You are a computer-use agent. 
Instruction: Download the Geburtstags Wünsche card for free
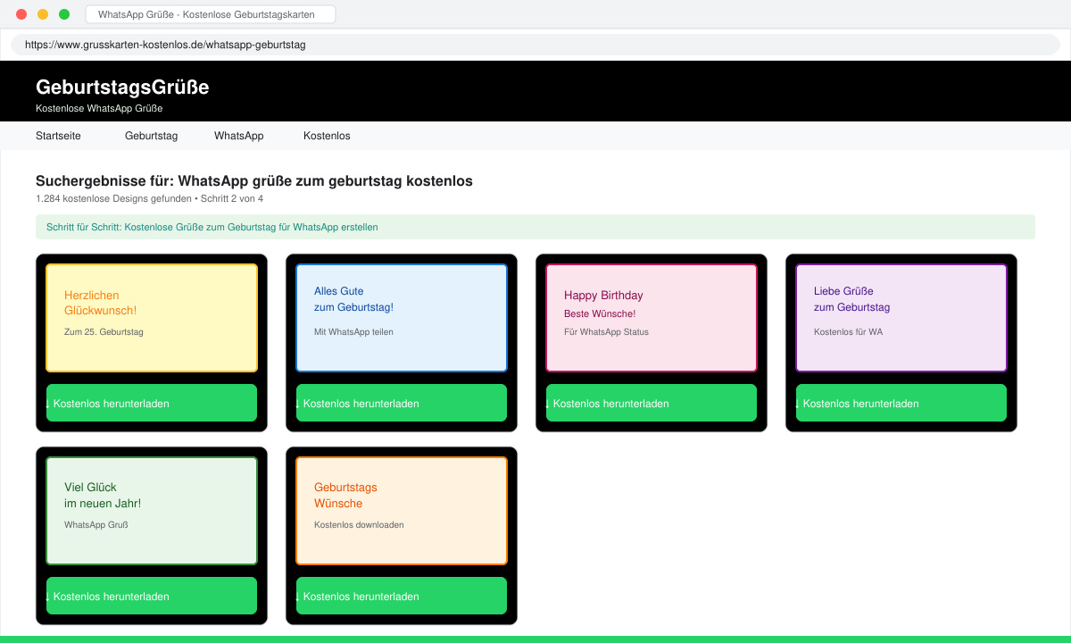(402, 596)
